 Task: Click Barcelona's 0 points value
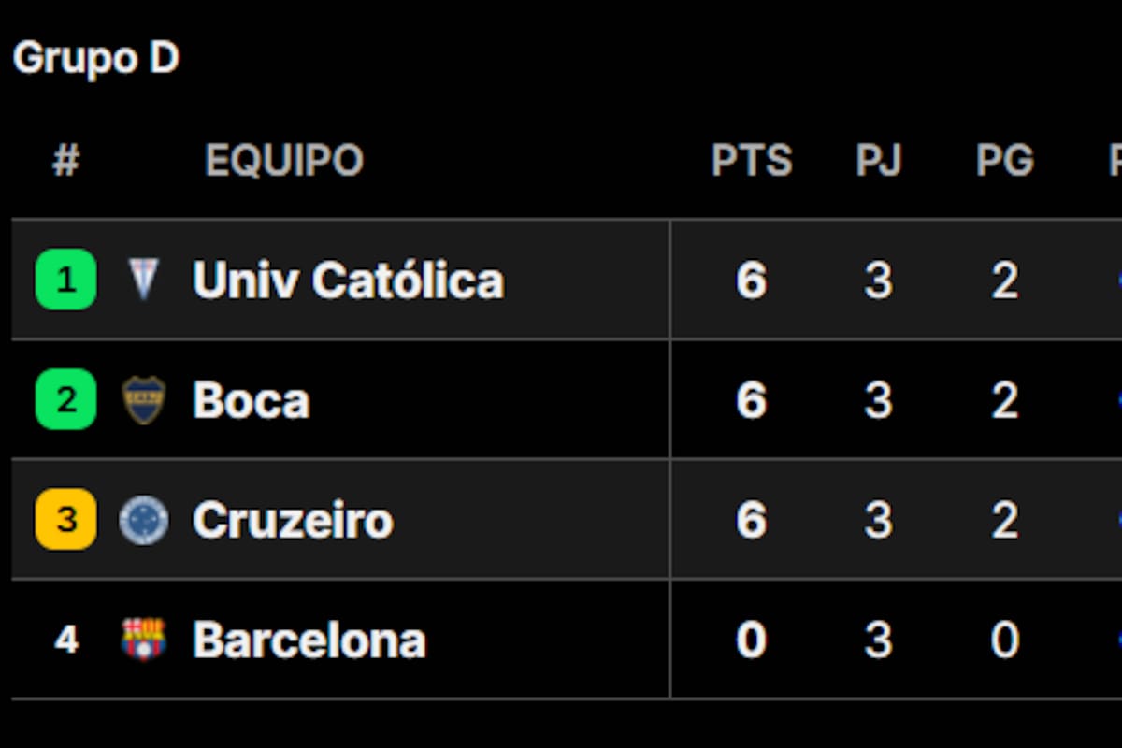(x=751, y=640)
